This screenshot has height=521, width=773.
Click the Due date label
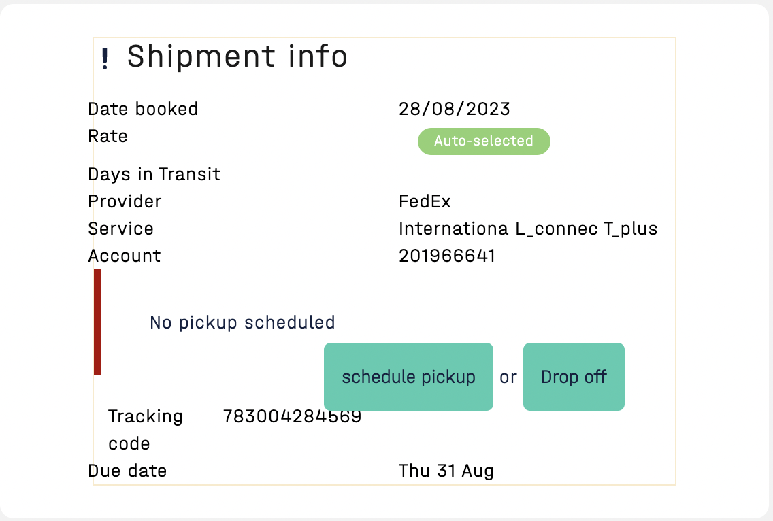coord(127,471)
